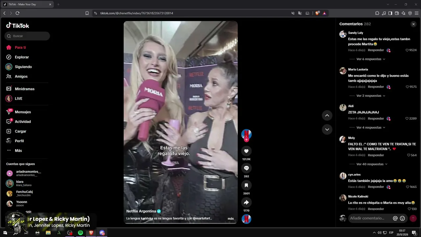
Task: Go to the next video
Action: pos(327,129)
